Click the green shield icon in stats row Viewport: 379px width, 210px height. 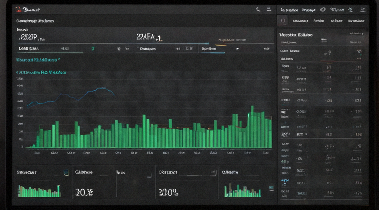[93, 49]
